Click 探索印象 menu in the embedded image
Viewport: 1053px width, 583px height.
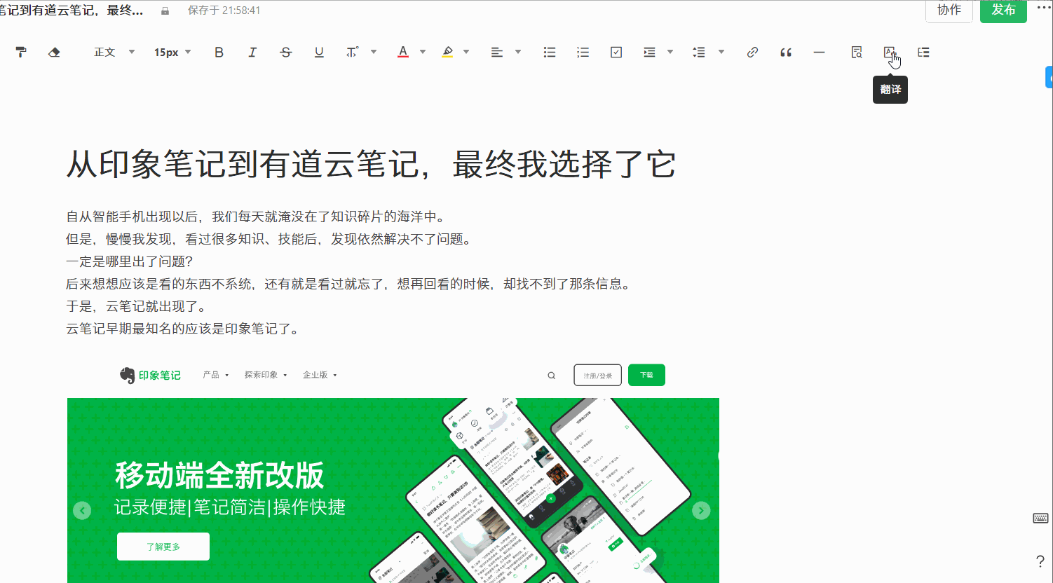pyautogui.click(x=266, y=375)
